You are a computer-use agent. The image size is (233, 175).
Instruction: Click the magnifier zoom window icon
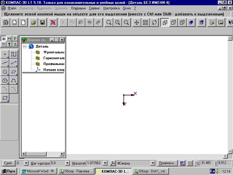[x=109, y=23]
